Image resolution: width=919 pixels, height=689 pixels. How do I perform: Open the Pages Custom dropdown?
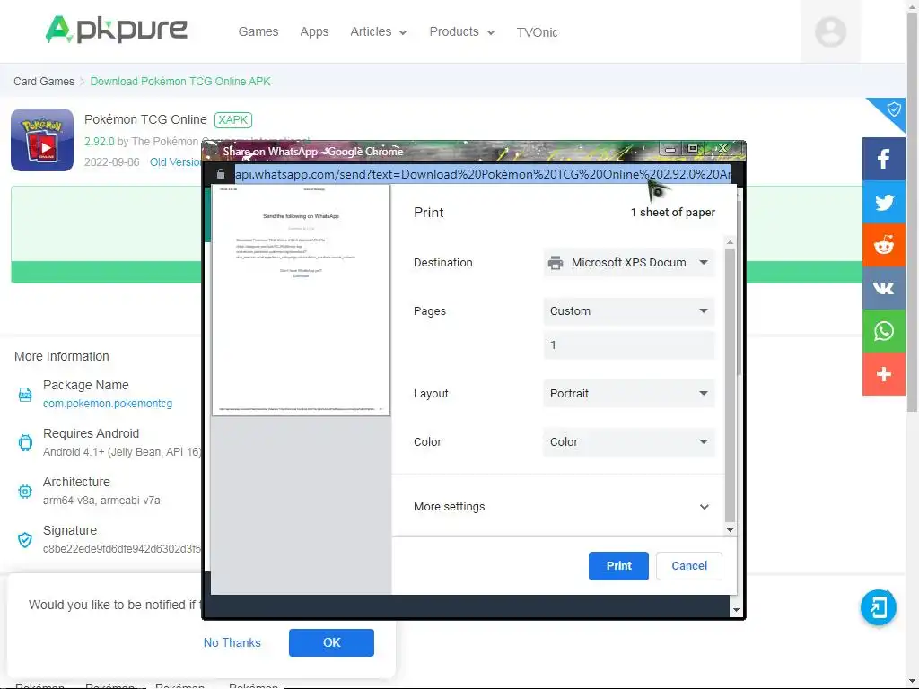(x=629, y=311)
